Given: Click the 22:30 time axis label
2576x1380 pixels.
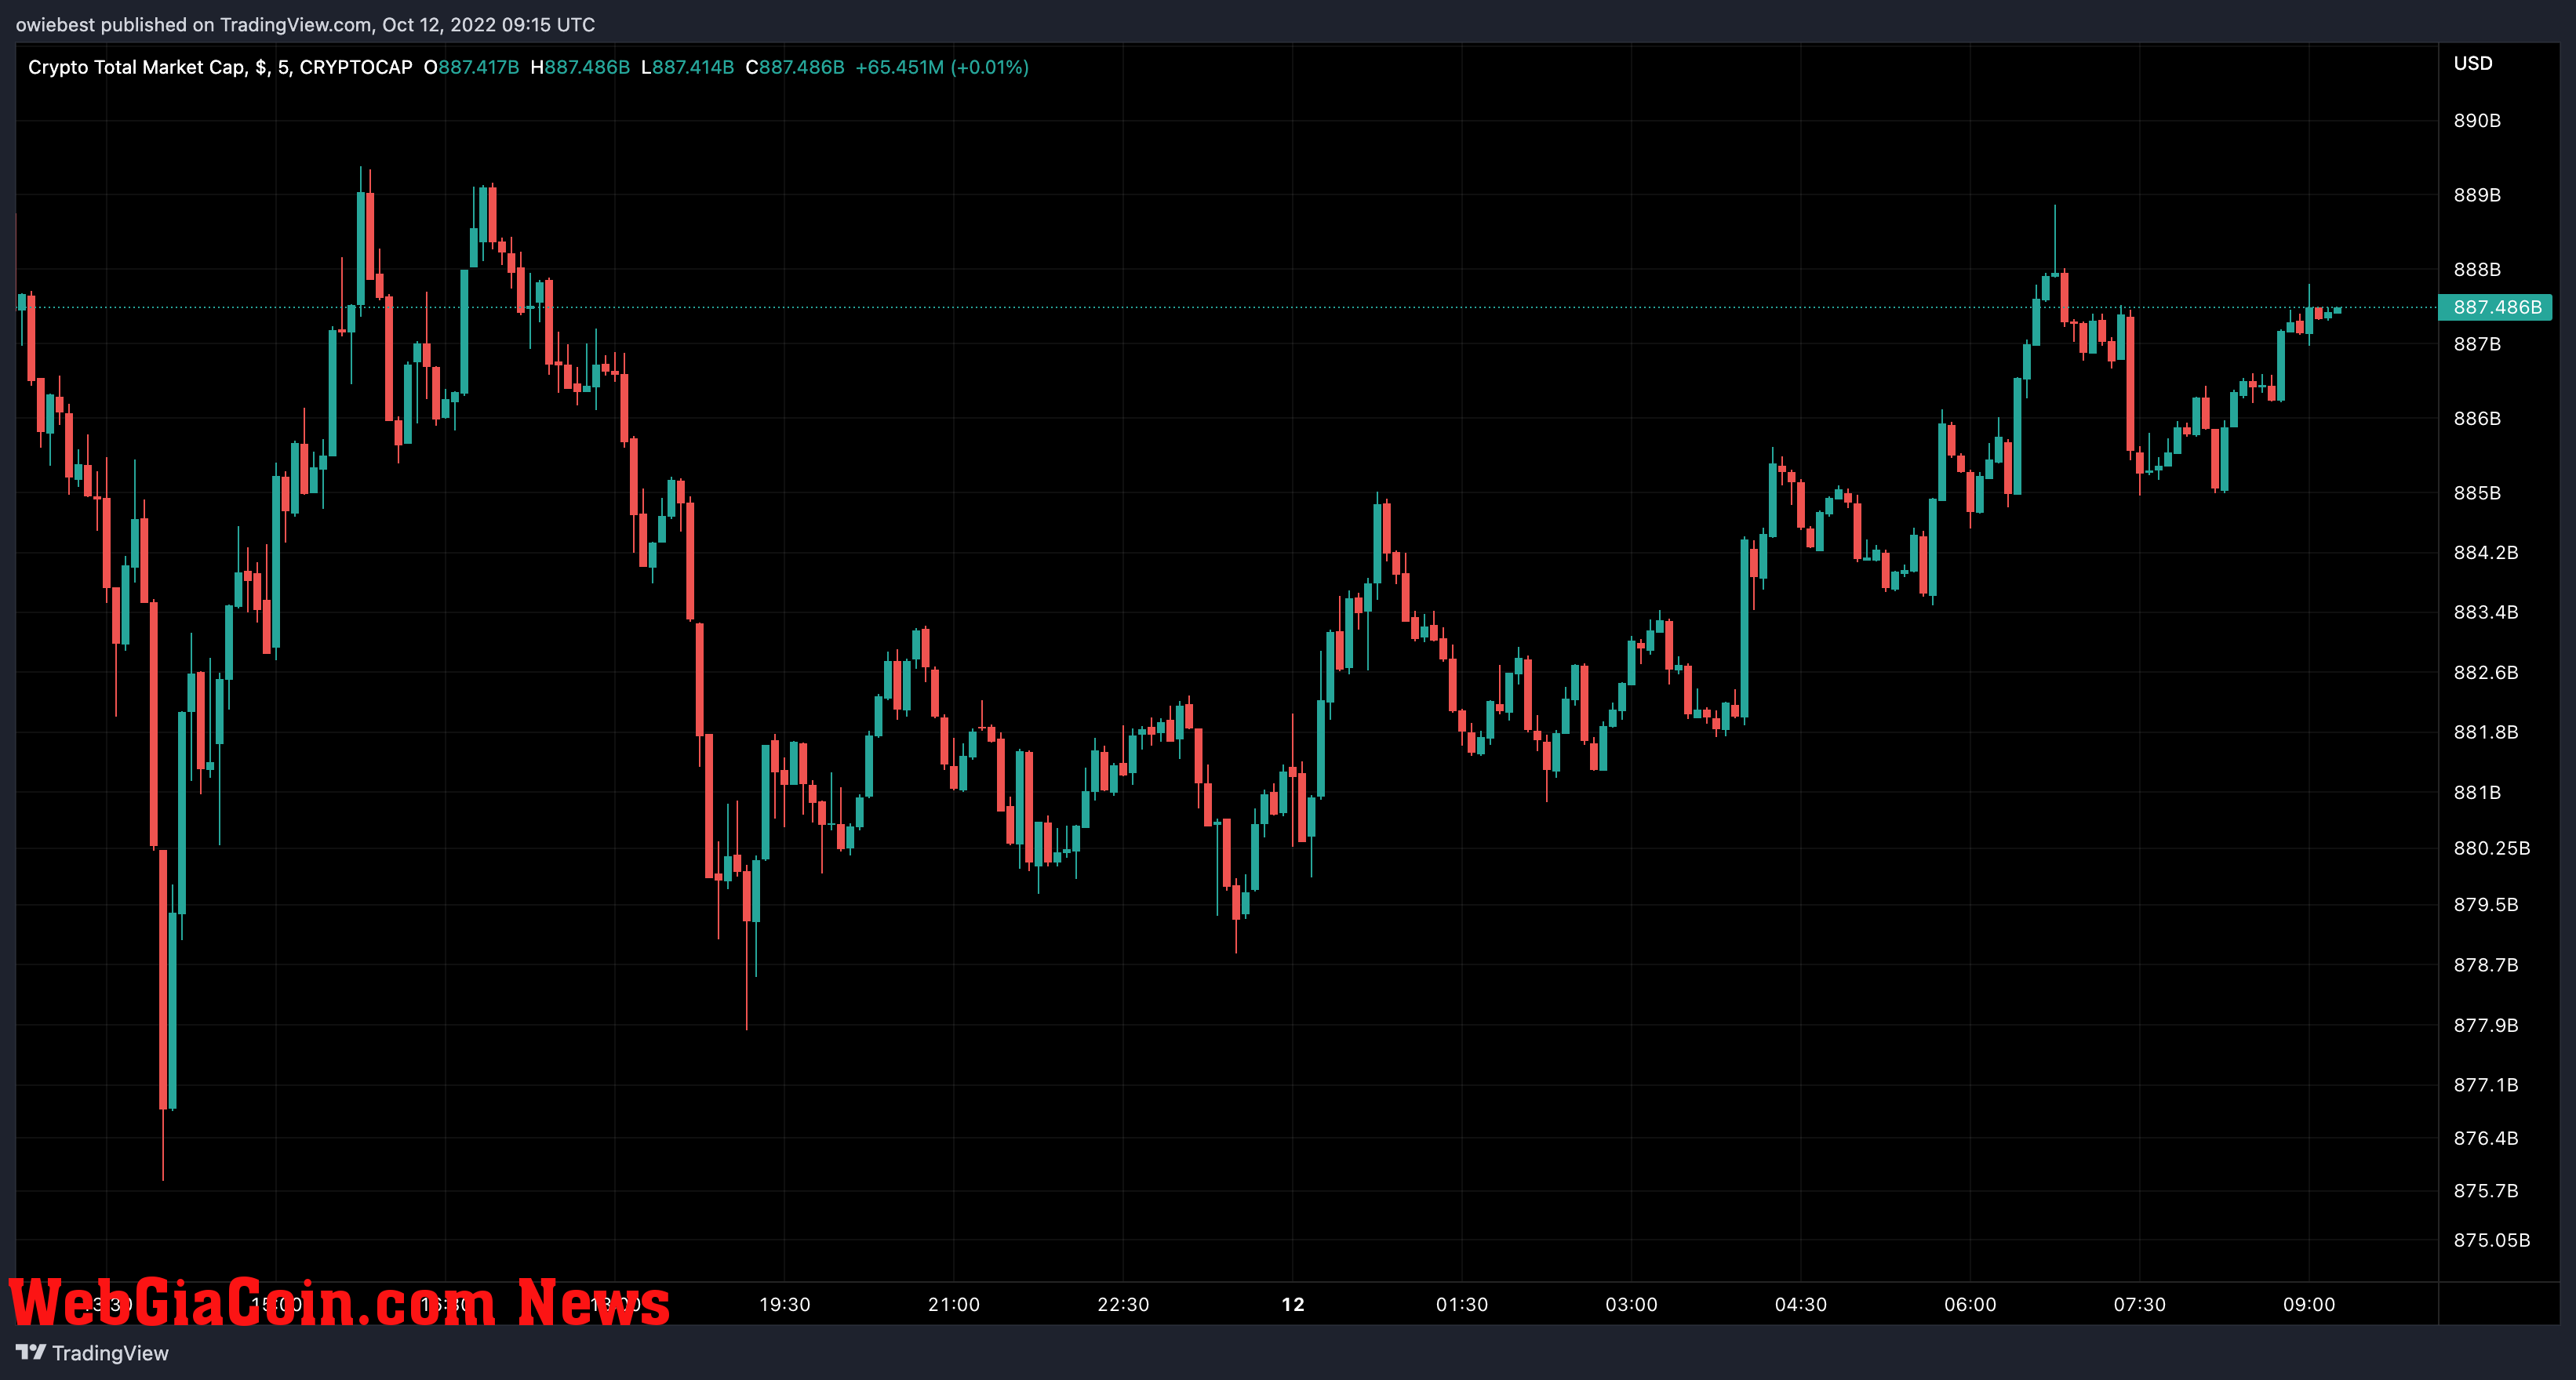Looking at the screenshot, I should 1123,1304.
